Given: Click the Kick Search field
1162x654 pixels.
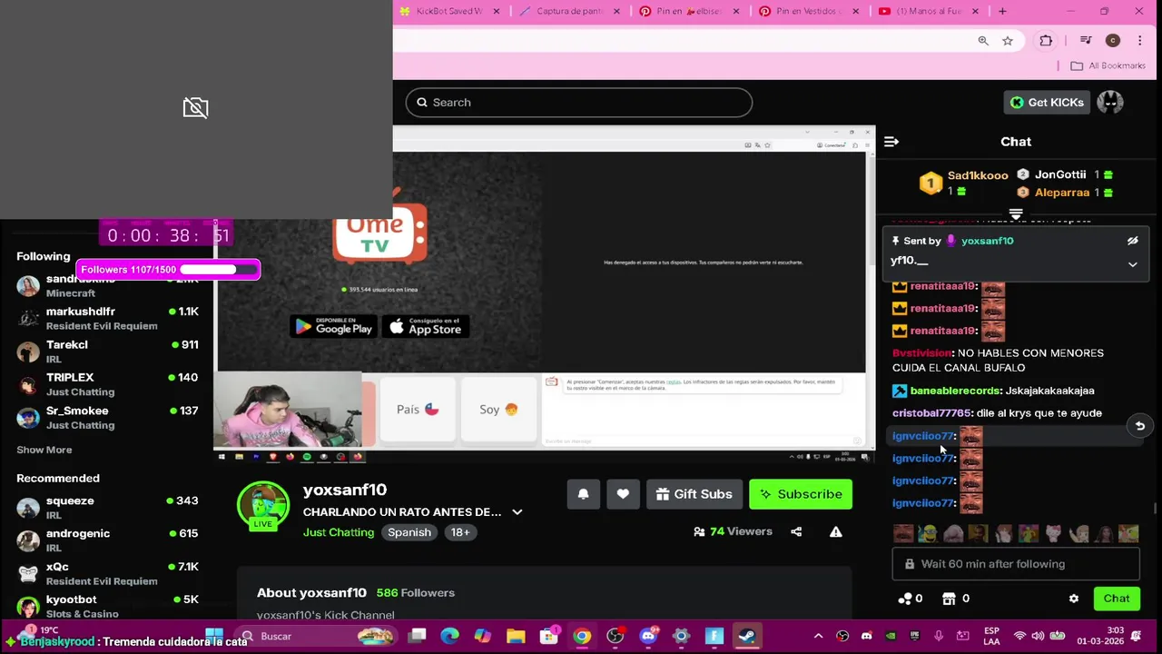Looking at the screenshot, I should point(579,103).
